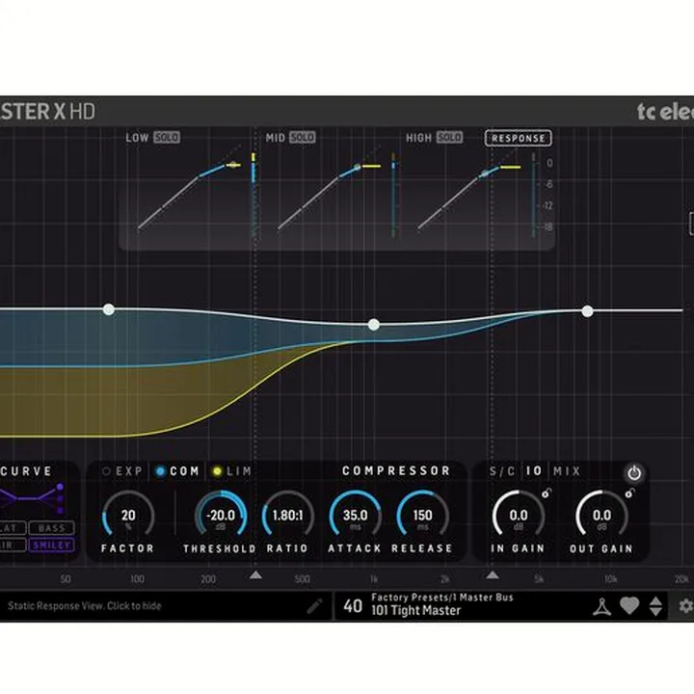Click the THRESHOLD knob
The height and width of the screenshot is (694, 694).
pos(221,515)
